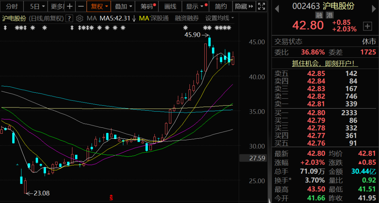Go to previous stock with left arrow
The width and height of the screenshot is (379, 203).
click(277, 7)
